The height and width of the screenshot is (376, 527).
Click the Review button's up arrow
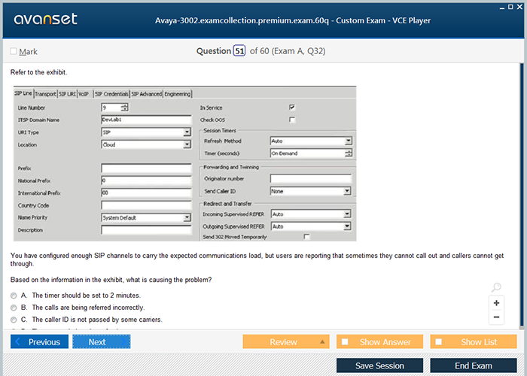(x=322, y=341)
